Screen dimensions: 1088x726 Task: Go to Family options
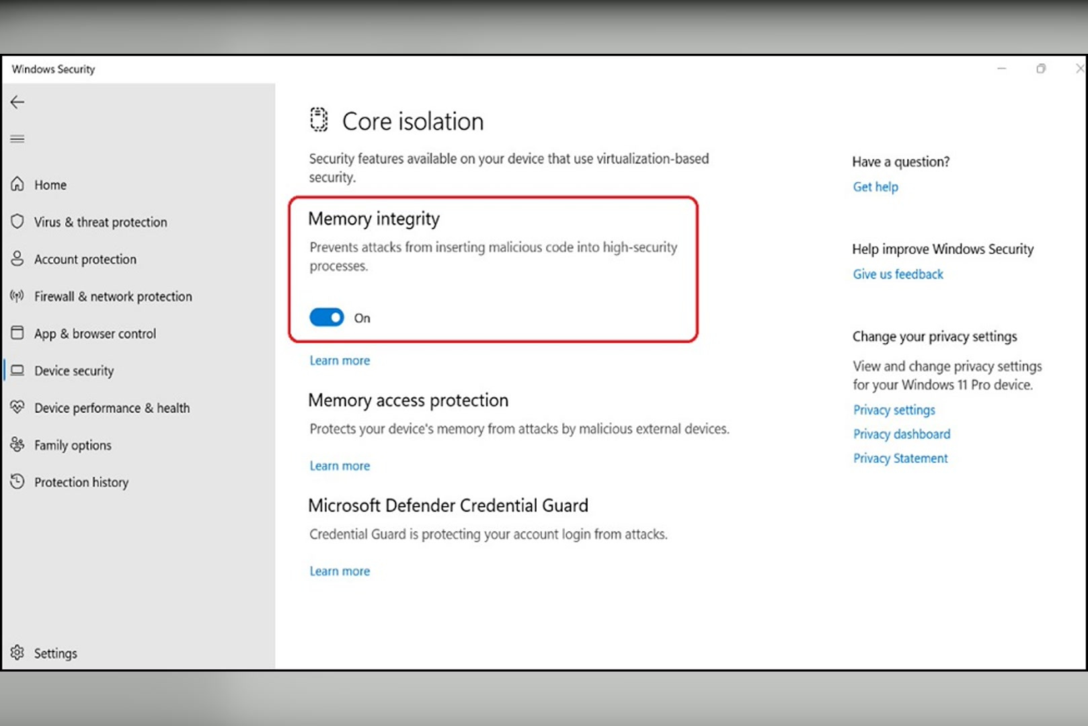pyautogui.click(x=73, y=445)
